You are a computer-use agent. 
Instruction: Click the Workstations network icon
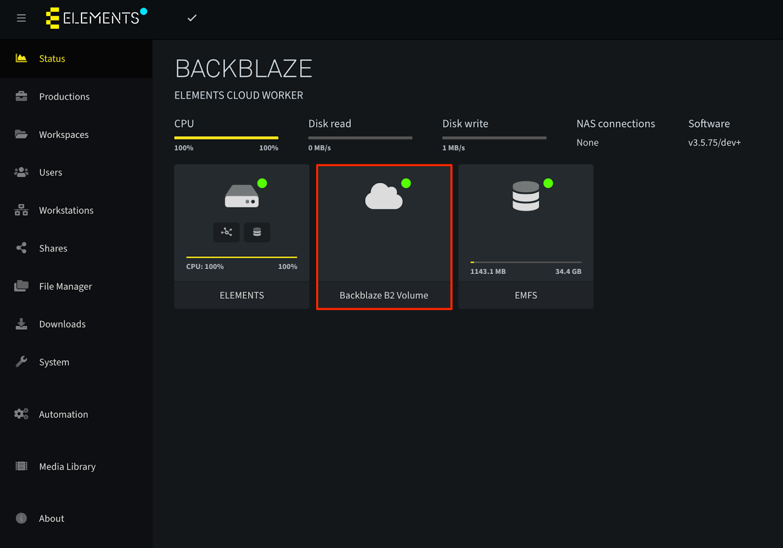click(21, 210)
